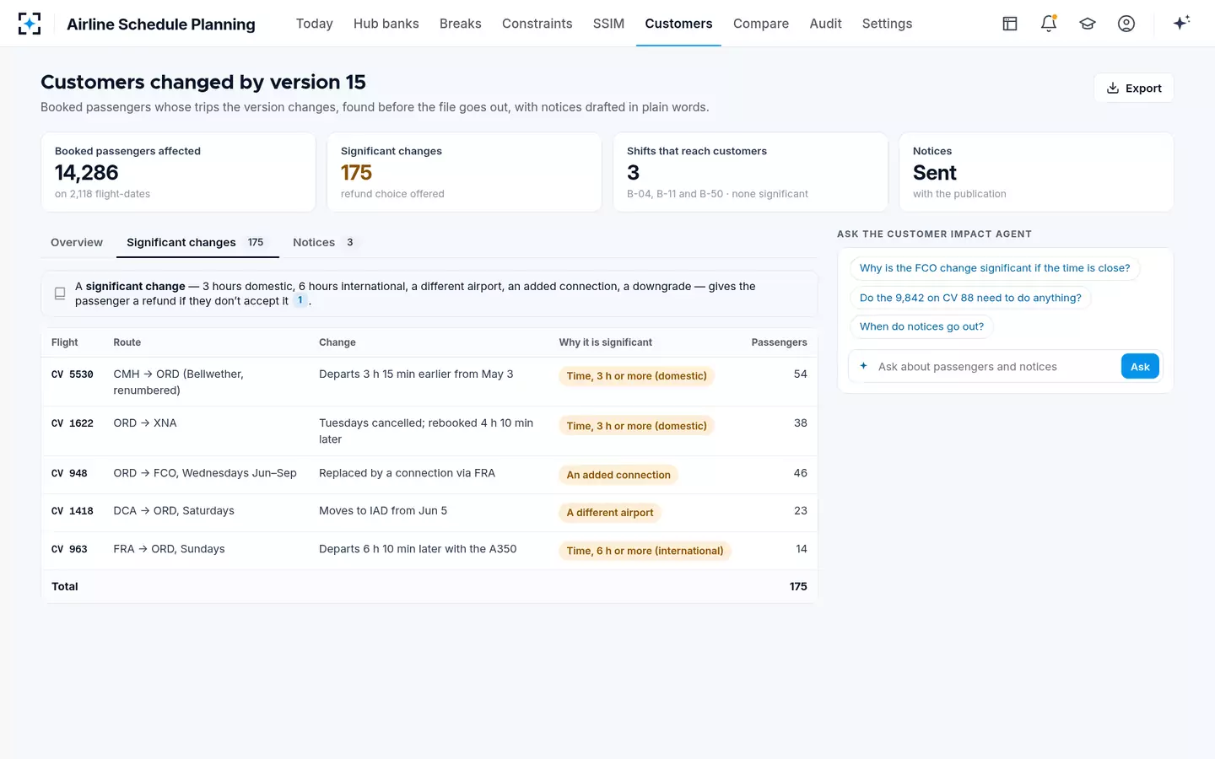This screenshot has height=759, width=1215.
Task: Click the A different airport tag
Action: pos(610,513)
